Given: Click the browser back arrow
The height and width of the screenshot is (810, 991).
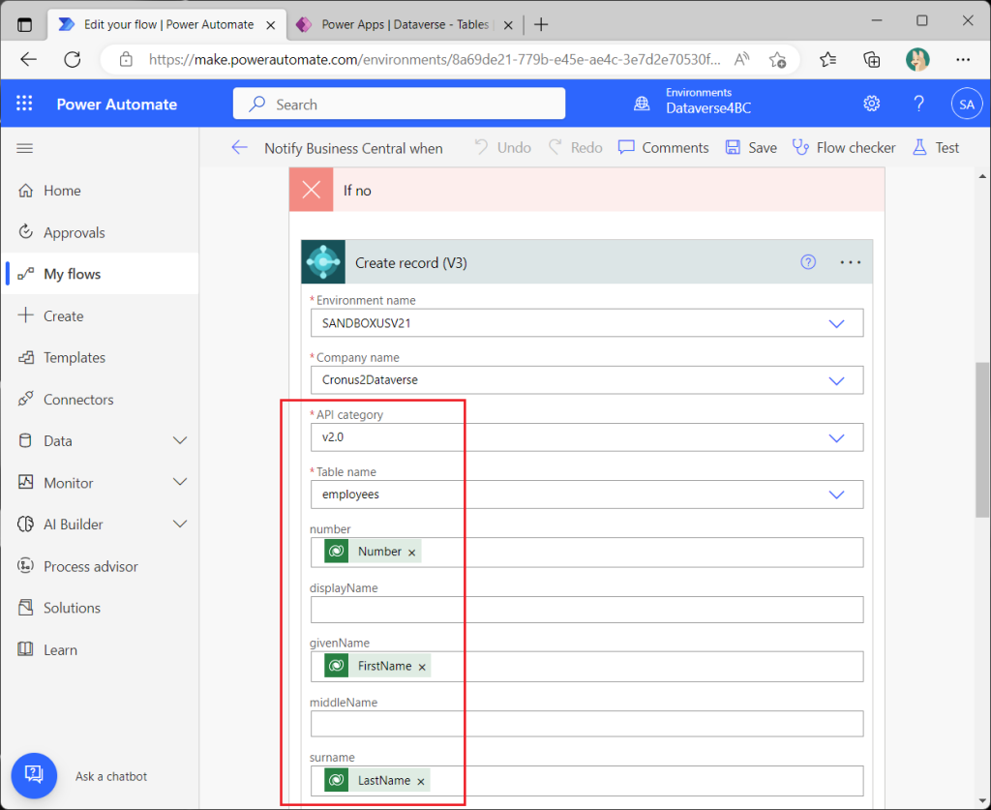Looking at the screenshot, I should coord(28,59).
